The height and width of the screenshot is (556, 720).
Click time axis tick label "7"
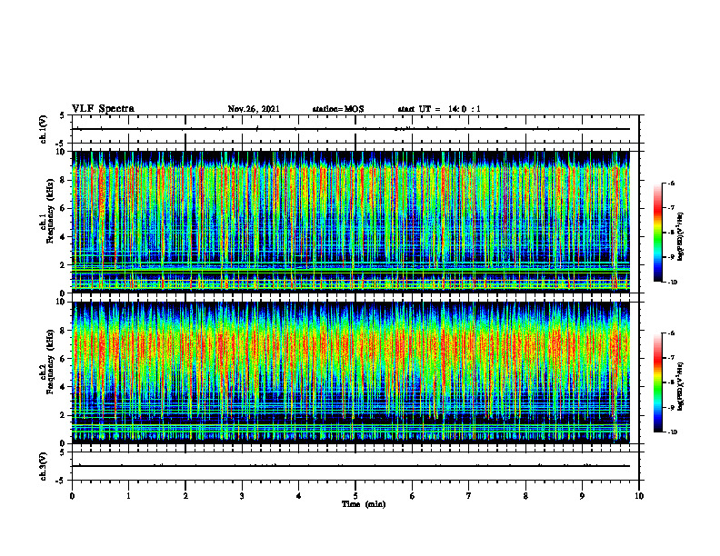click(x=469, y=496)
